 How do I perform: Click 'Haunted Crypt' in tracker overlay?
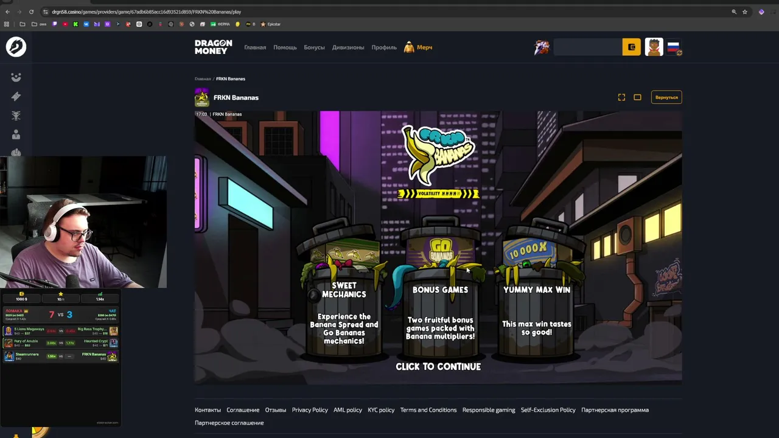click(94, 341)
